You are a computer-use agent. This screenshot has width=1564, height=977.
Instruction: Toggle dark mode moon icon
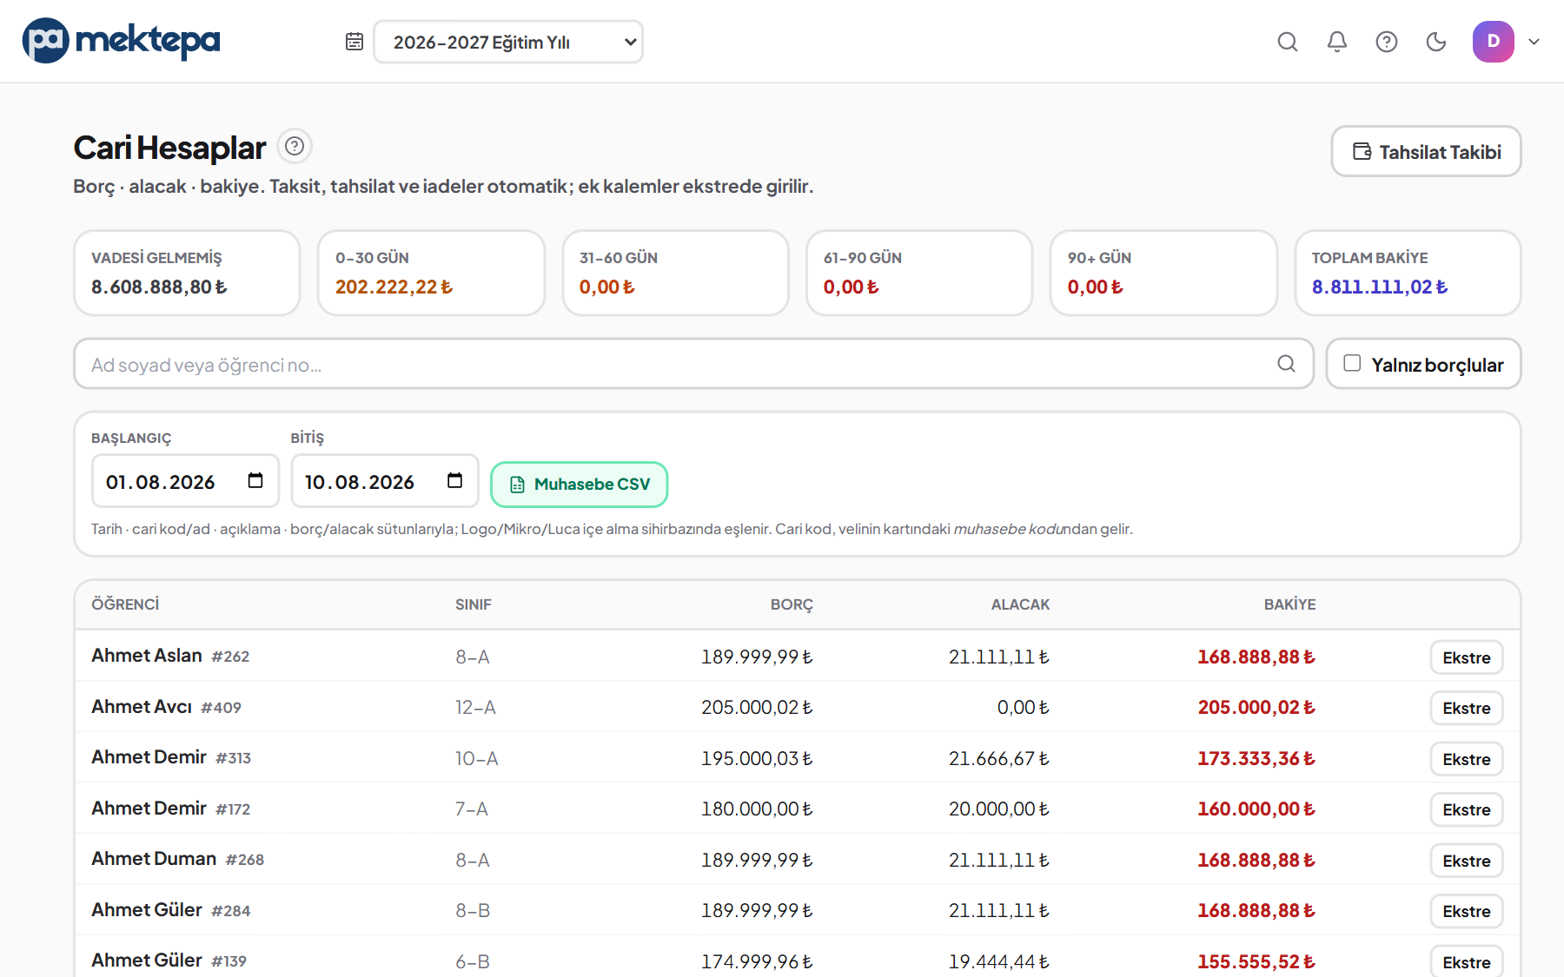coord(1436,42)
